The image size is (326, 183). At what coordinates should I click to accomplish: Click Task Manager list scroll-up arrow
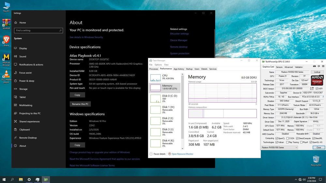(182, 74)
